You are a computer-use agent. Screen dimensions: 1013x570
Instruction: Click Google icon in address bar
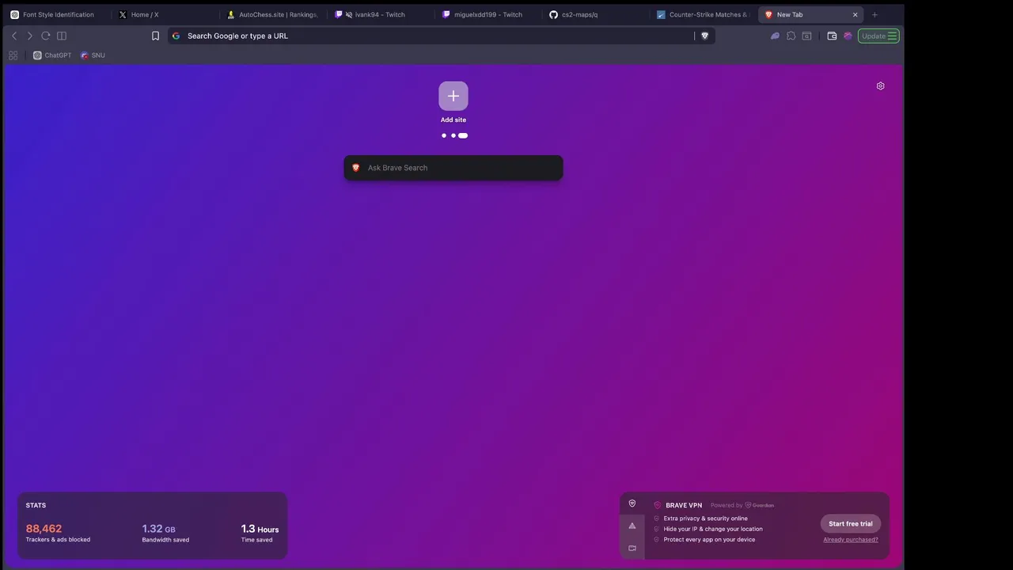[x=176, y=36]
